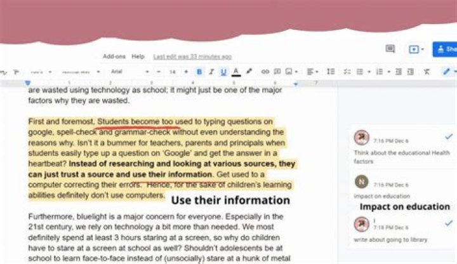Select the paint format tool
The height and width of the screenshot is (264, 457).
(x=16, y=72)
